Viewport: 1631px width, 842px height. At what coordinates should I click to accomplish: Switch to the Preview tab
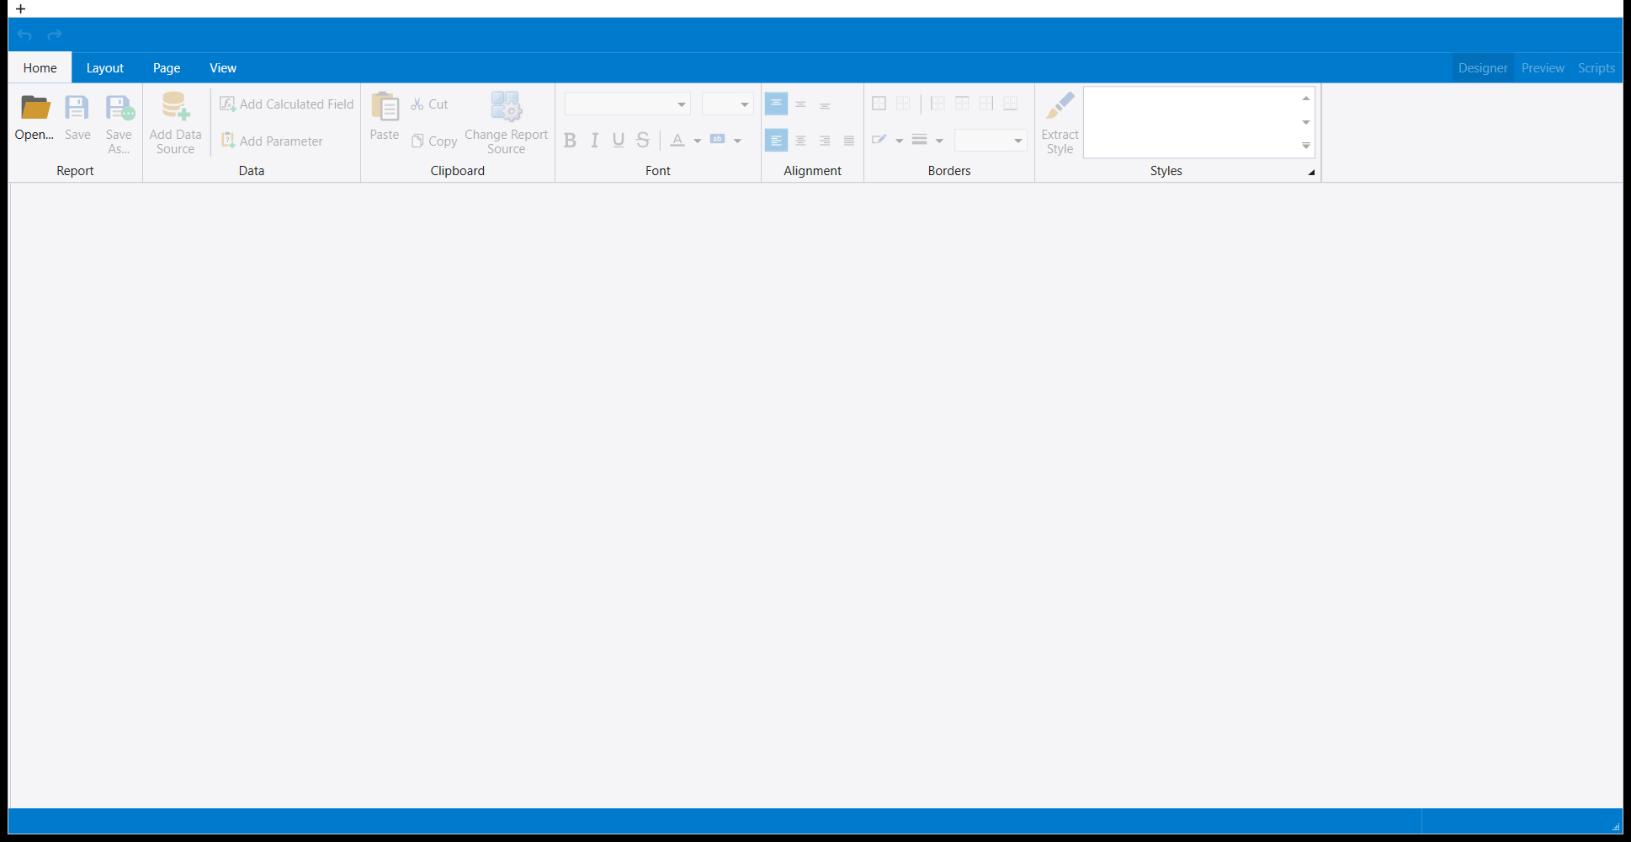tap(1543, 68)
